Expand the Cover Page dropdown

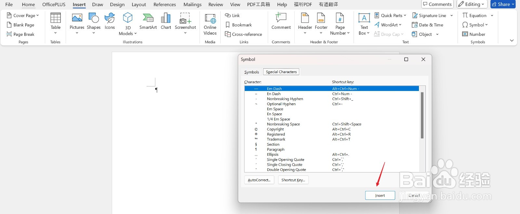(x=38, y=16)
